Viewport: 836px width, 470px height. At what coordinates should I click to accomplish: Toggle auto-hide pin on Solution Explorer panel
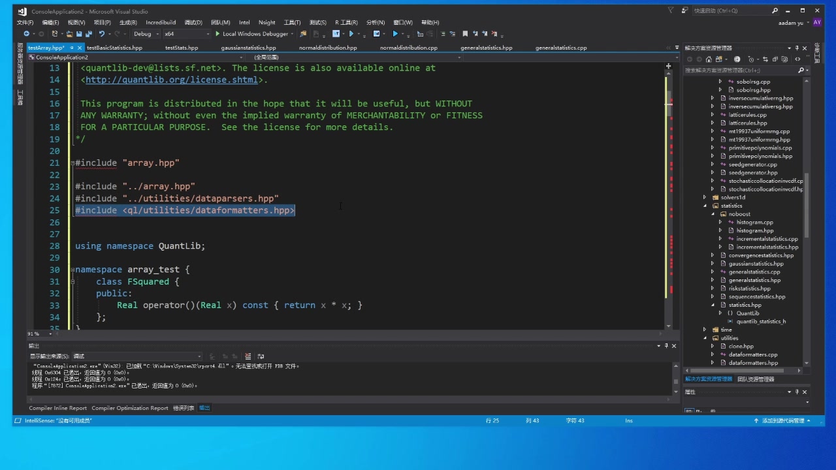click(797, 48)
